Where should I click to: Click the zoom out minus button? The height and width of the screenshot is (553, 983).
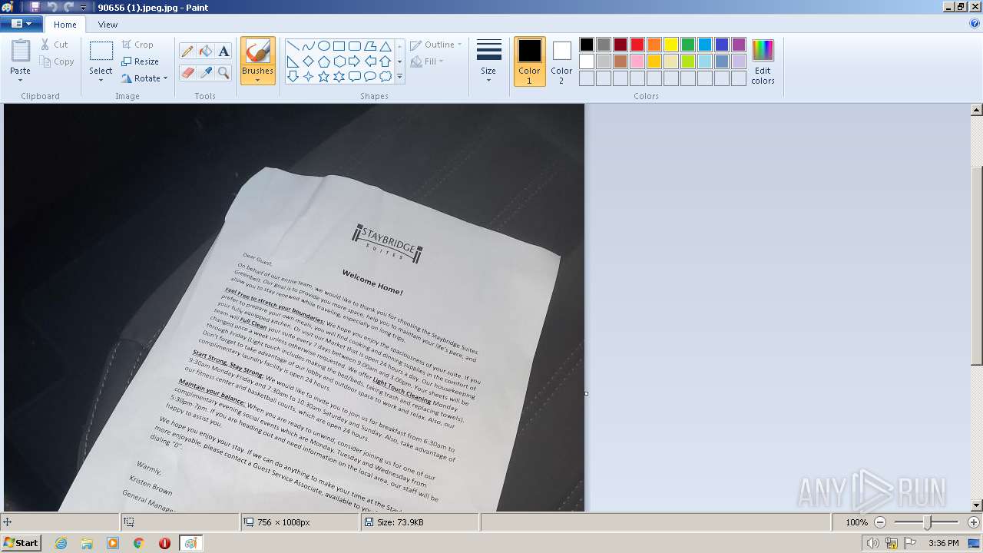[x=880, y=522]
